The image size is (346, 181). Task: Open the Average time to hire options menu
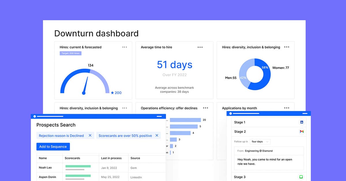click(x=200, y=47)
